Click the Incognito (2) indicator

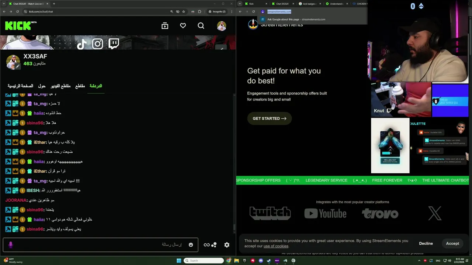[x=217, y=11]
